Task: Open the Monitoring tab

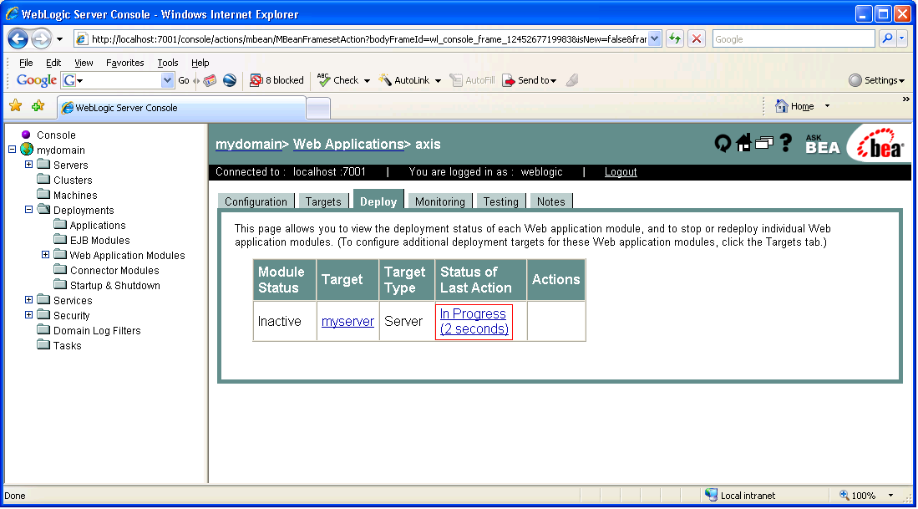Action: click(x=439, y=201)
